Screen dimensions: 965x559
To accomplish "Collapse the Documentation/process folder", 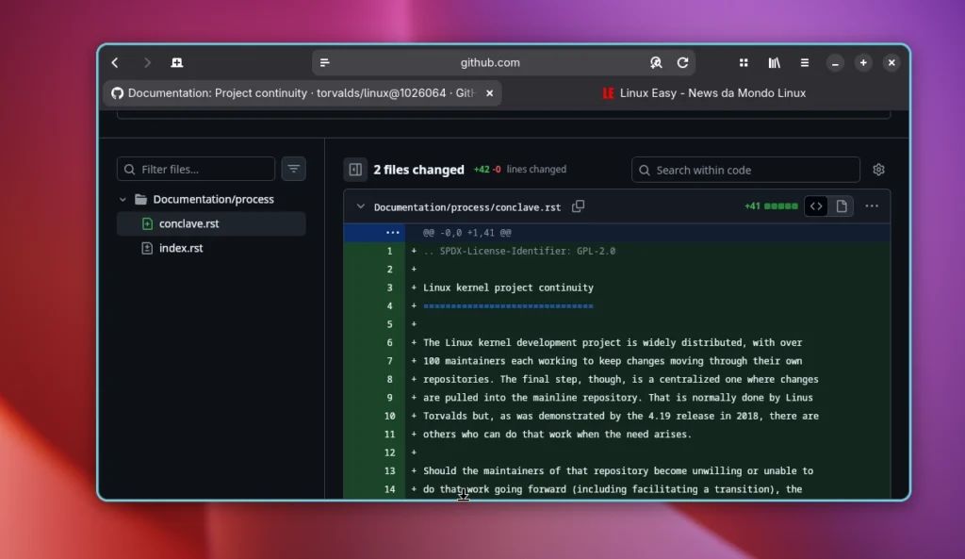I will click(x=123, y=199).
